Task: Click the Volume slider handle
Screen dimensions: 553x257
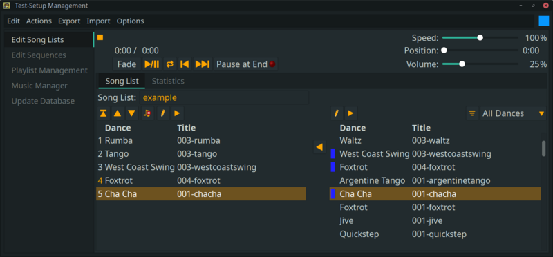Action: 462,64
